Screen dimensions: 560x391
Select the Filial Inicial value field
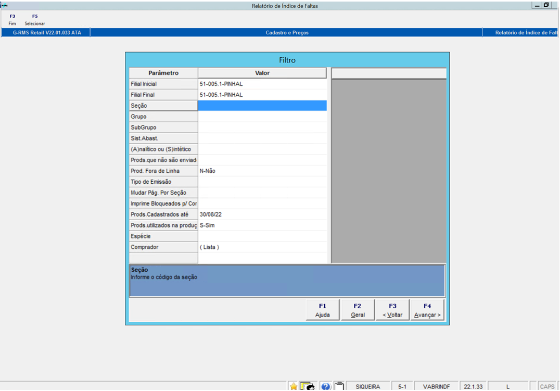click(x=262, y=84)
